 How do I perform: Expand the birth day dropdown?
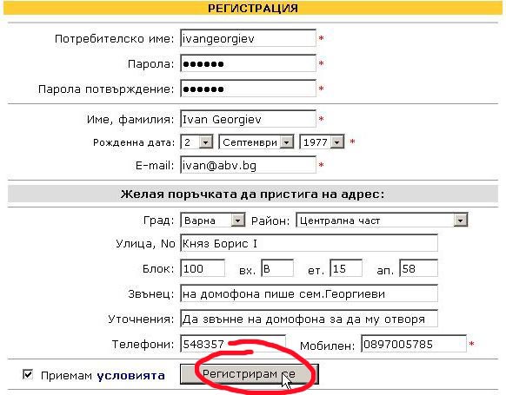(196, 142)
